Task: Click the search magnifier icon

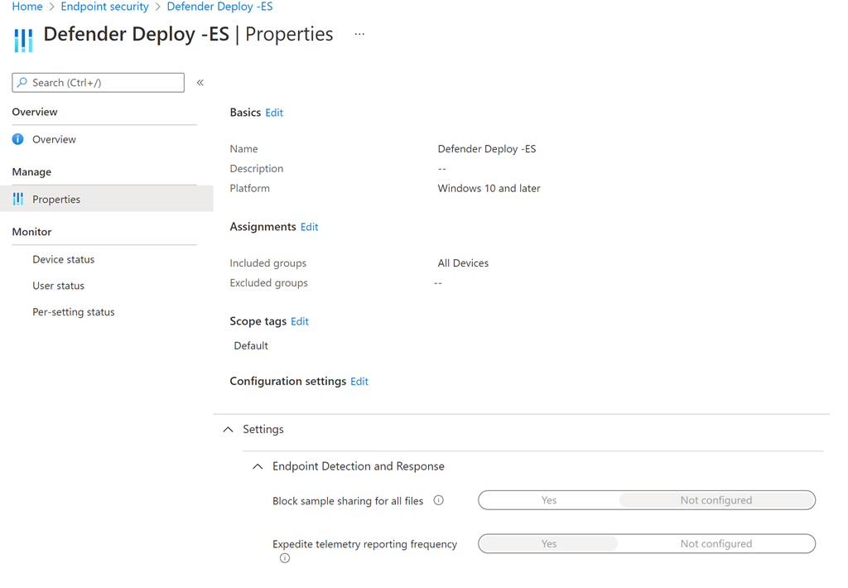Action: point(22,83)
